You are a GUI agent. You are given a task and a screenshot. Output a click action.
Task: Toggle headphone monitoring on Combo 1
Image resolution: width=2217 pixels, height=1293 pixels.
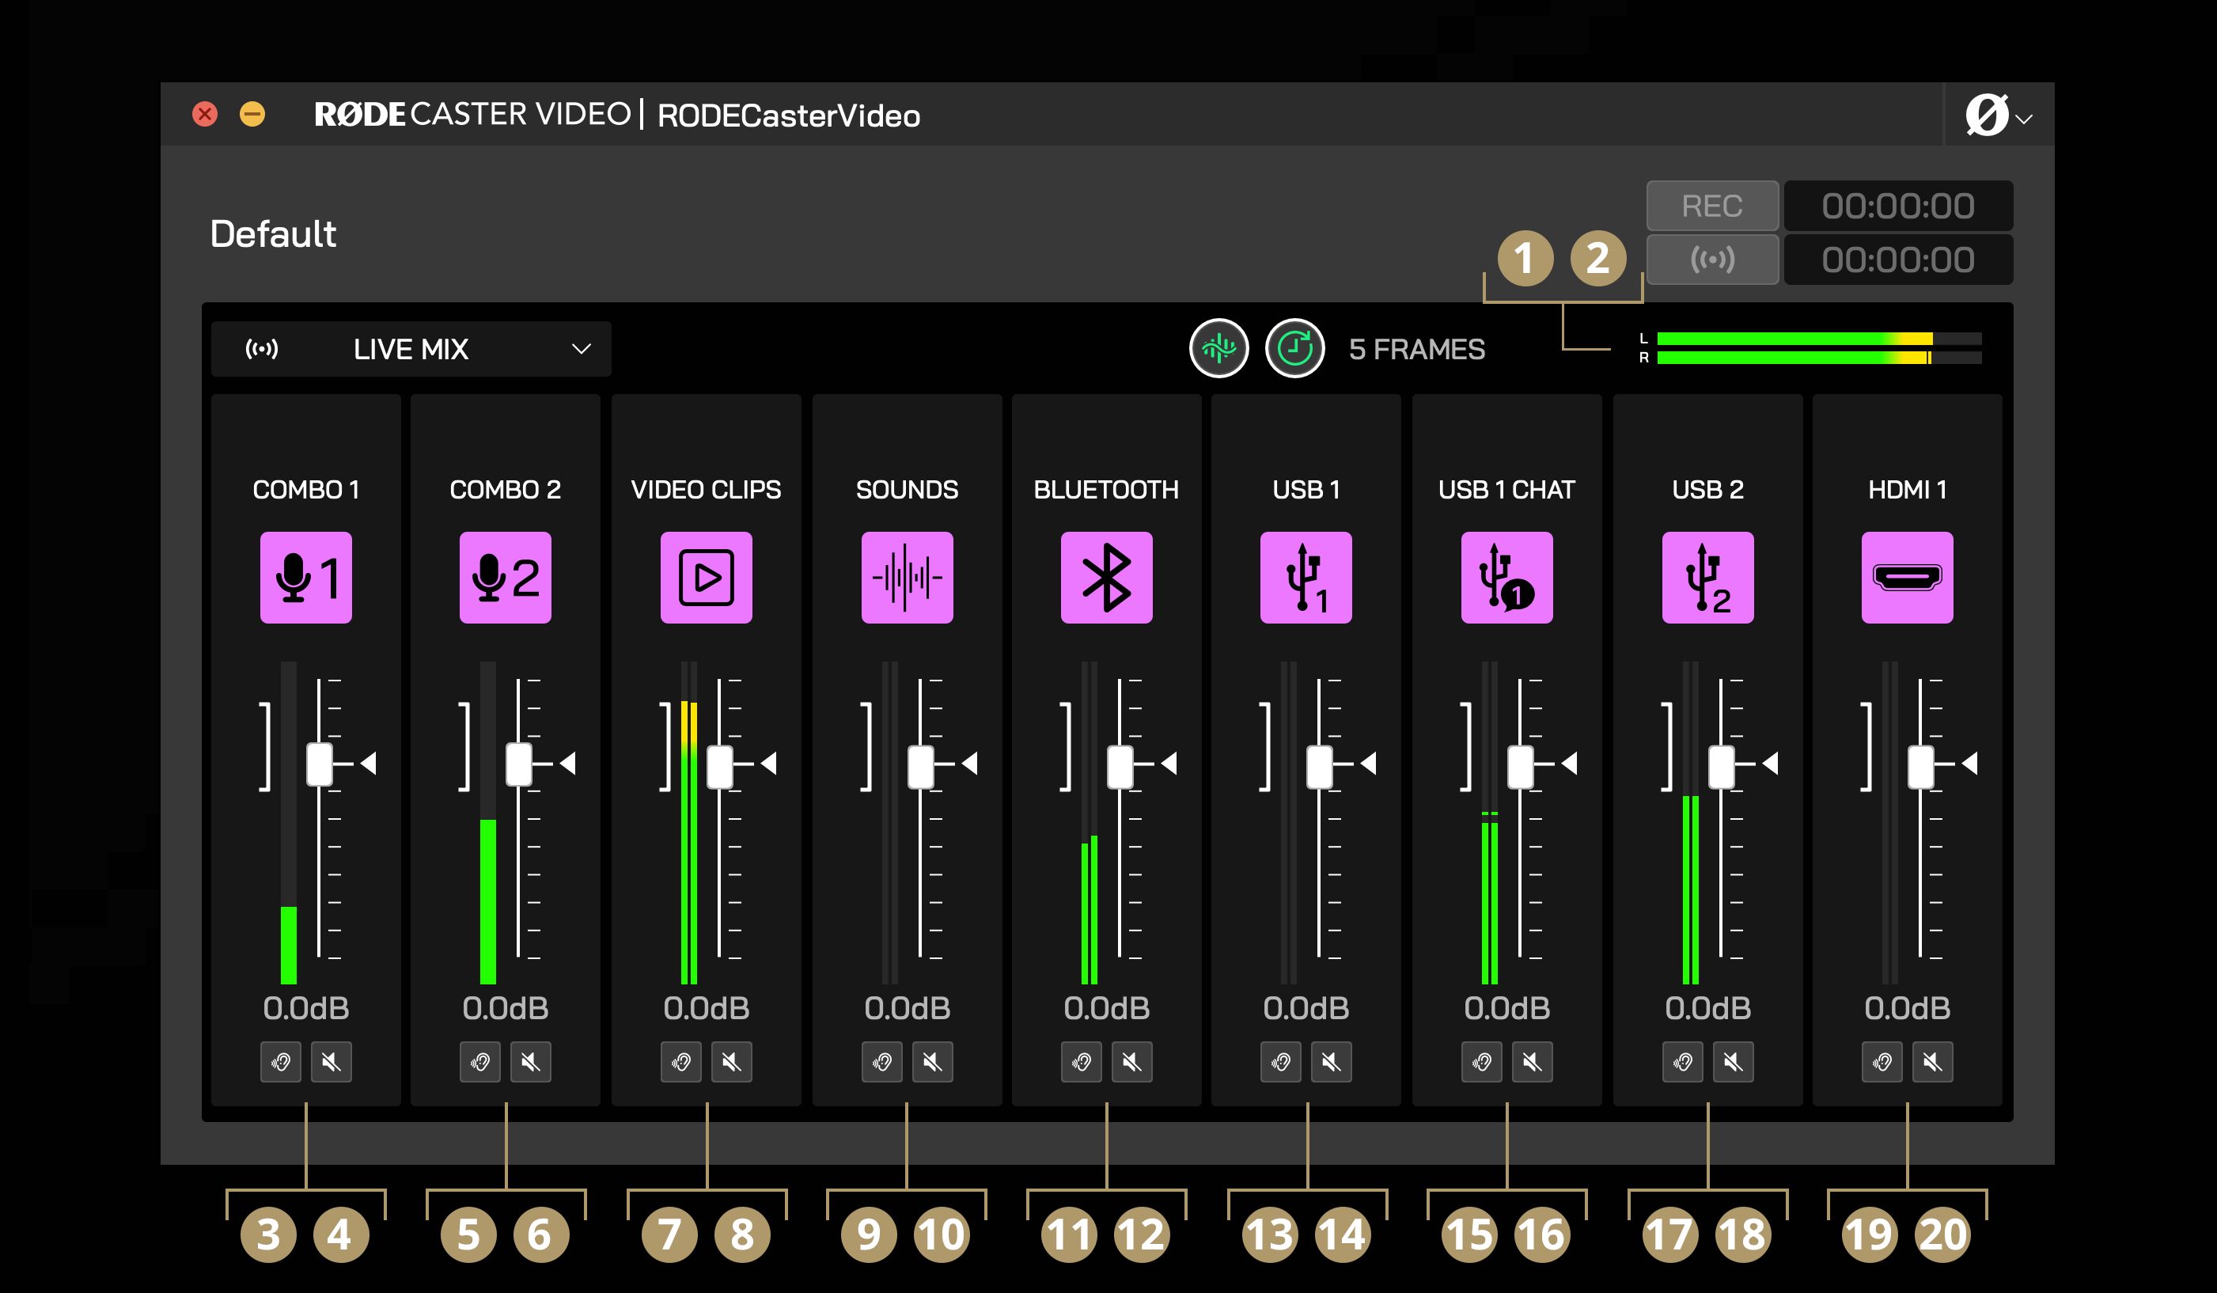pyautogui.click(x=280, y=1062)
